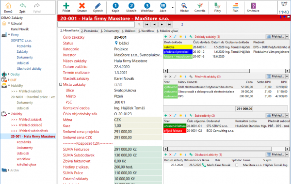The image size is (291, 184).
Task: Click into the record search input field
Action: pos(96,24)
